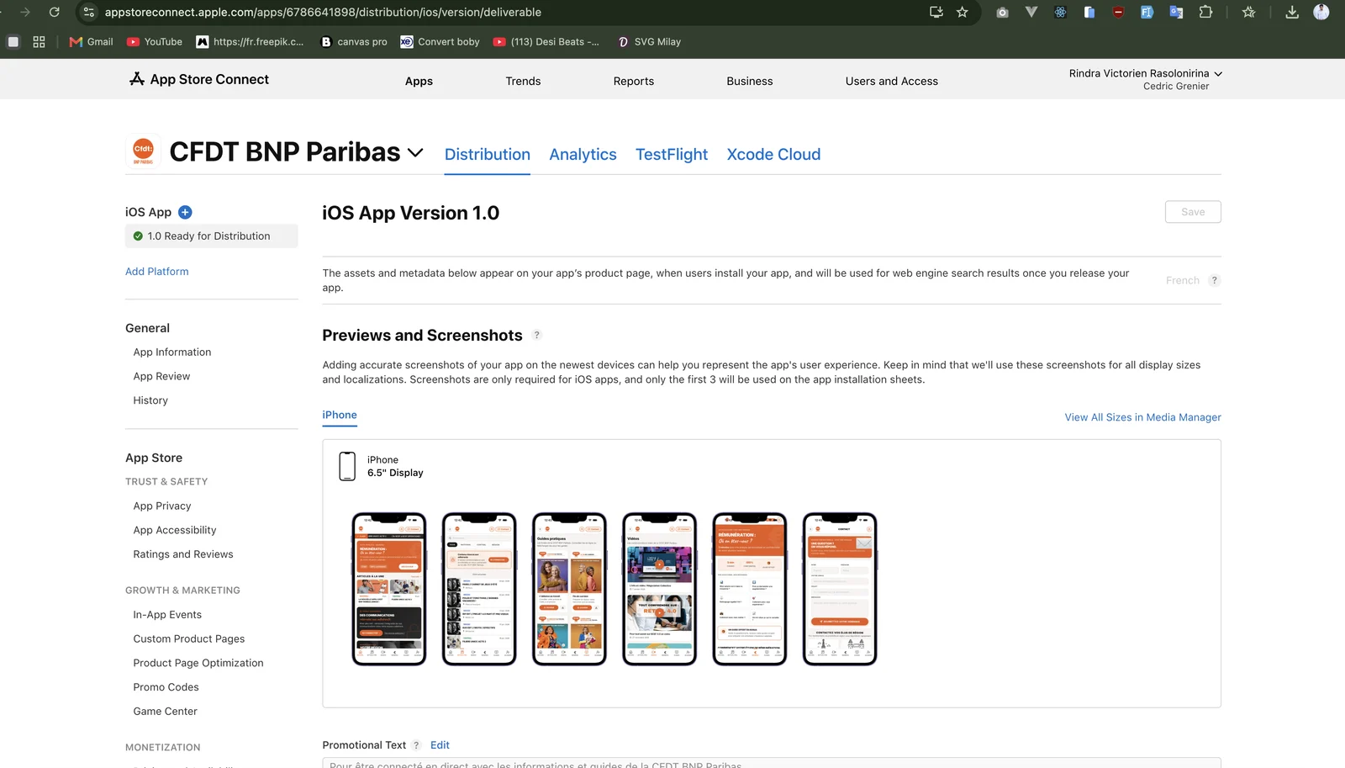This screenshot has width=1345, height=768.
Task: Go to App Store Connect home logo
Action: tap(199, 79)
